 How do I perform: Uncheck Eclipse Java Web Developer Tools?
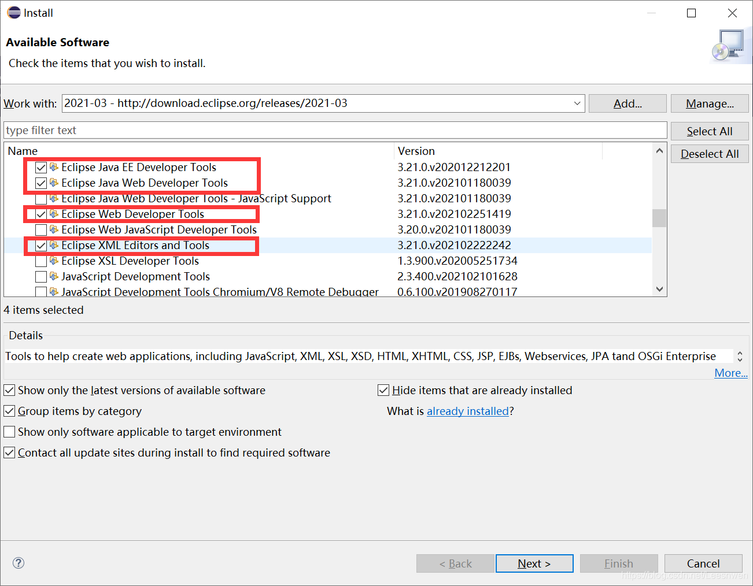[x=41, y=183]
